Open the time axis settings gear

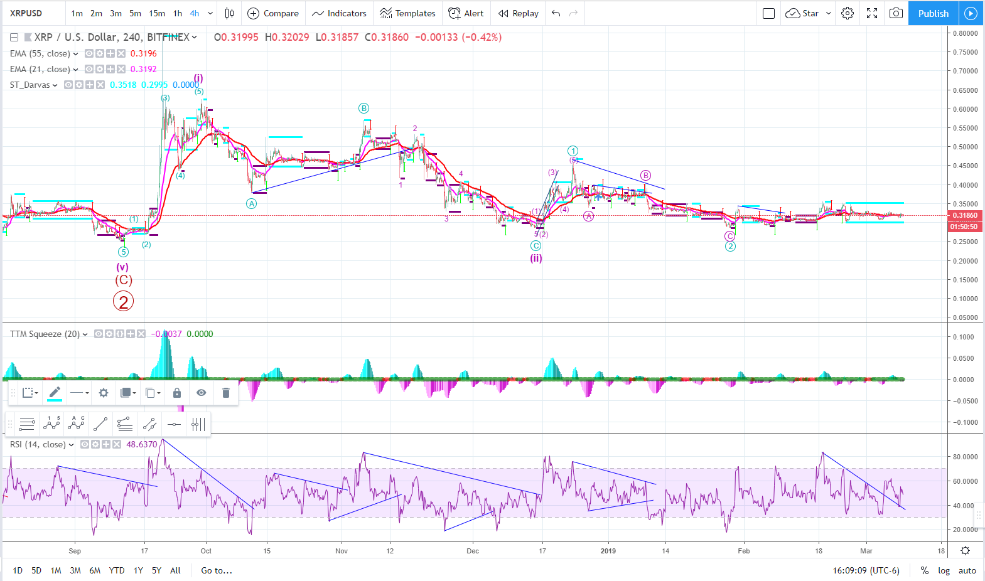[x=965, y=550]
